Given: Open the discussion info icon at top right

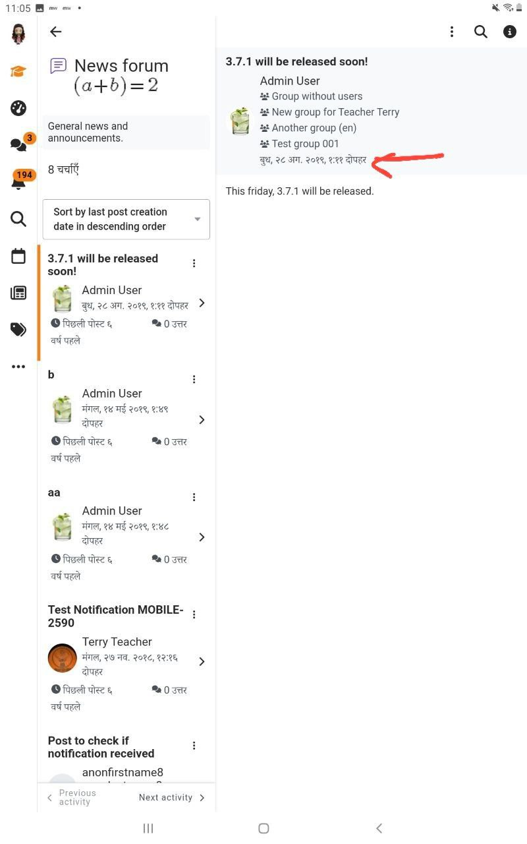Looking at the screenshot, I should (x=510, y=32).
